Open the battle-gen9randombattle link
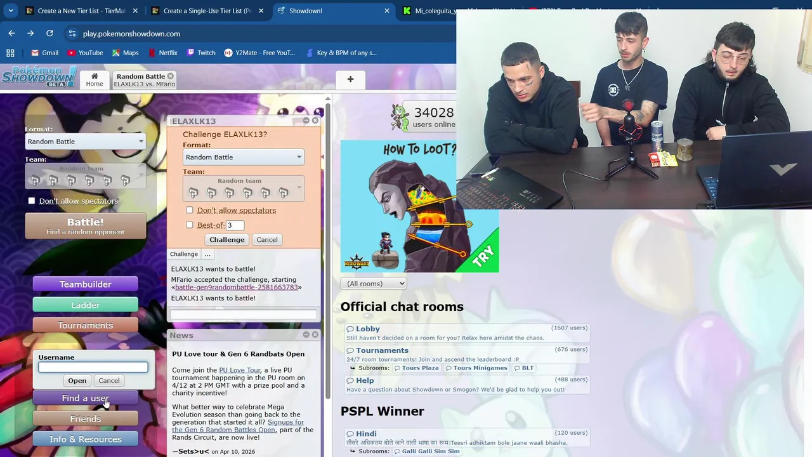The width and height of the screenshot is (812, 457). point(236,287)
